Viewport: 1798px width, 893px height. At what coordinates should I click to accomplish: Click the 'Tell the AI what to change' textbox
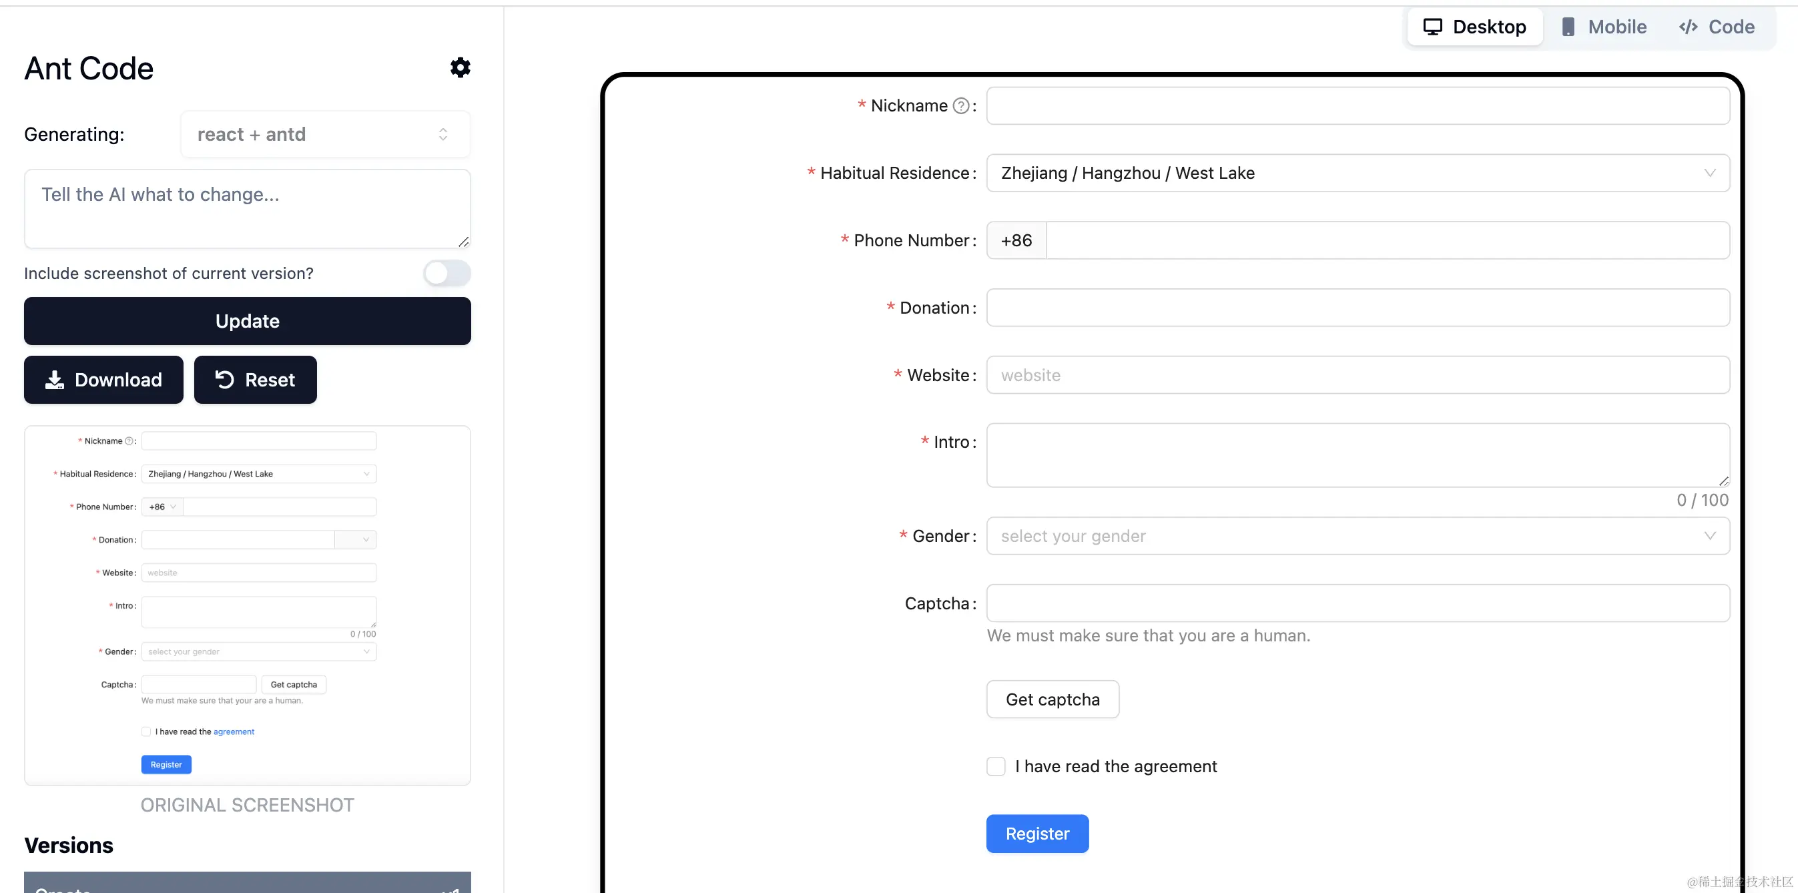click(247, 208)
